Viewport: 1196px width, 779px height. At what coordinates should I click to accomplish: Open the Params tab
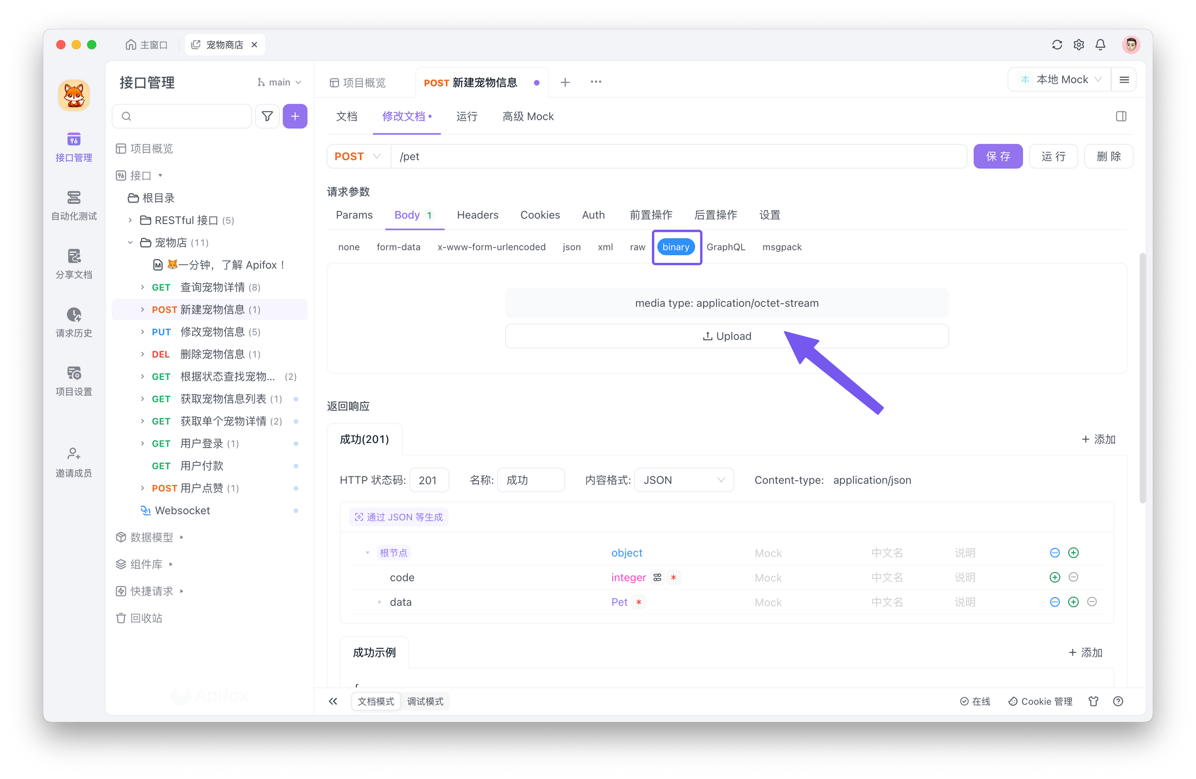point(354,215)
